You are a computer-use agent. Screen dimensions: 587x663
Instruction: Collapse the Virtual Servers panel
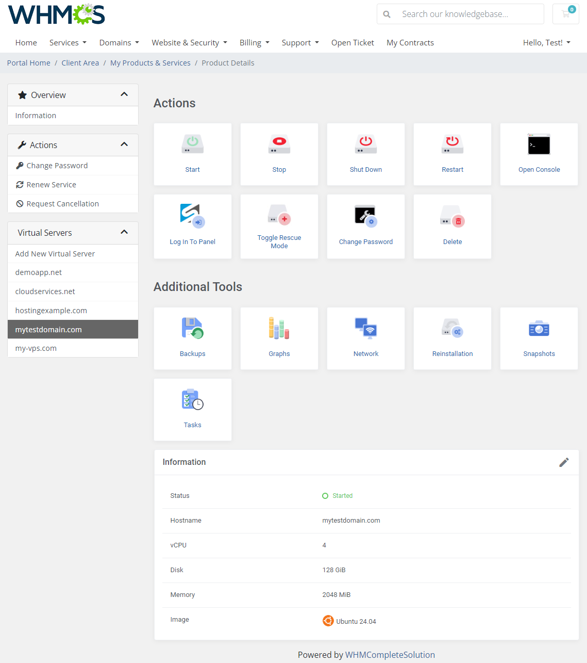click(124, 232)
